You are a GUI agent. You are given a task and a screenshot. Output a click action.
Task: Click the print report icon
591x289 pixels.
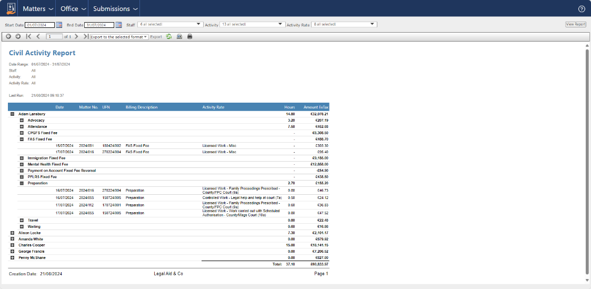pos(190,36)
